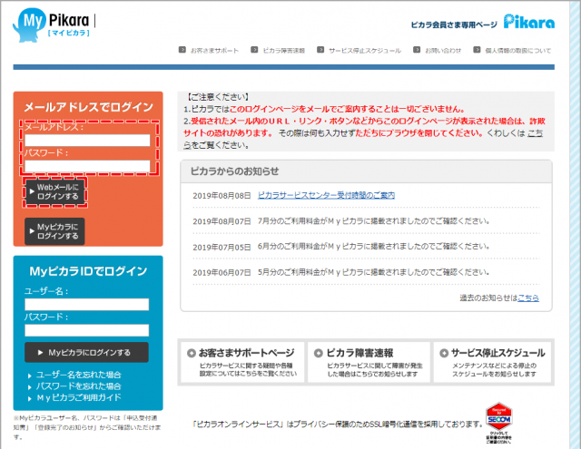Open 過去のお知らせはこちら link
Viewport: 581px width, 449px height.
528,298
